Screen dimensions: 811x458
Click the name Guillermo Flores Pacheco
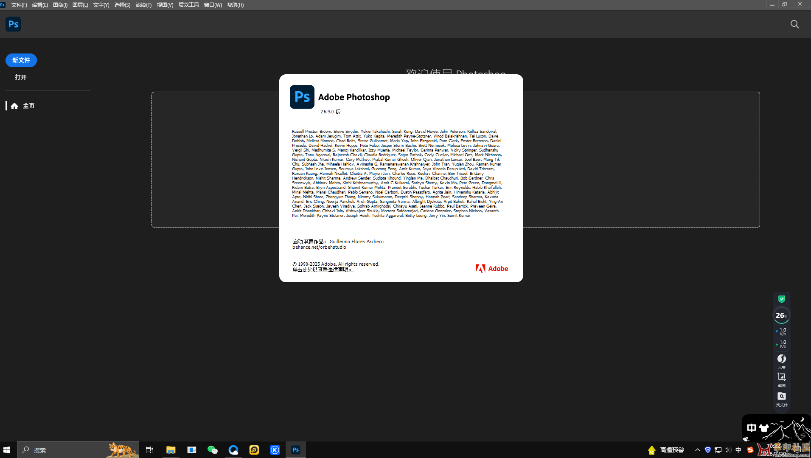click(x=356, y=242)
